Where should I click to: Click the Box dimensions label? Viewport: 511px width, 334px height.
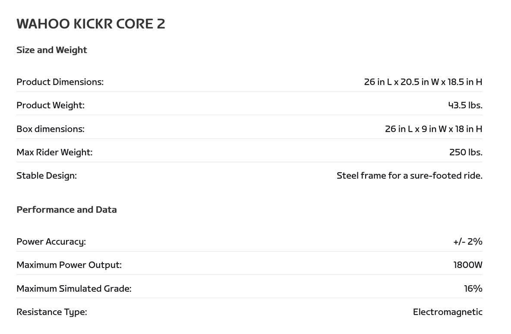50,129
